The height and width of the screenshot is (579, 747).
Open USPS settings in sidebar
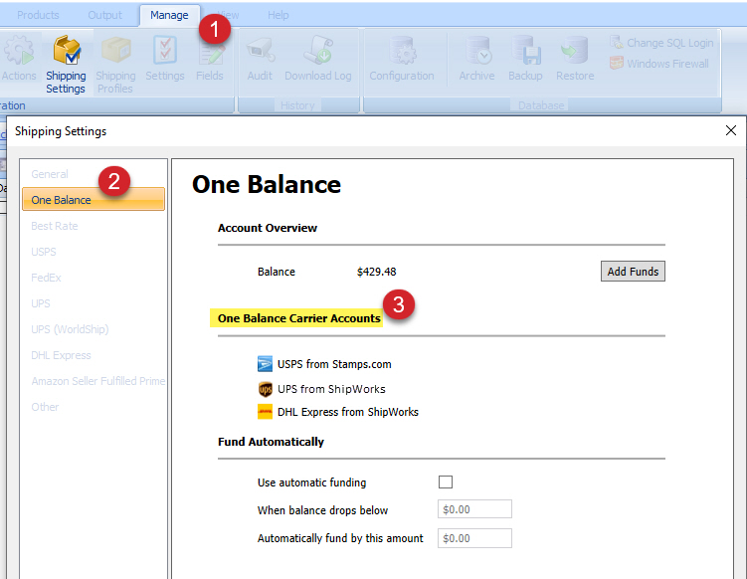click(44, 252)
